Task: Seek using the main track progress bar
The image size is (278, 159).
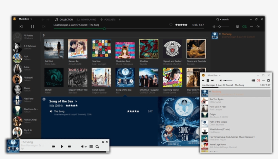Action: (x=129, y=29)
